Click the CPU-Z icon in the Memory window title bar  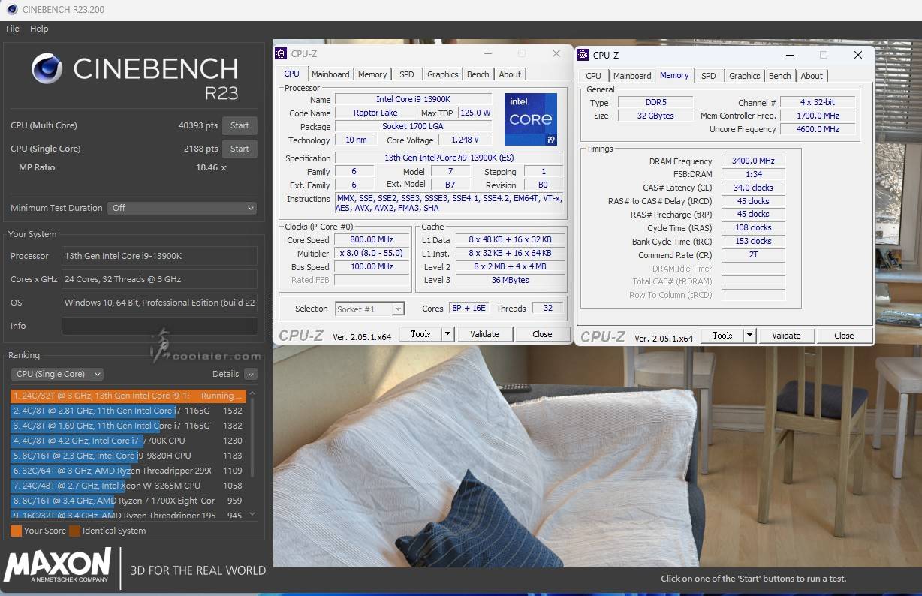coord(583,55)
